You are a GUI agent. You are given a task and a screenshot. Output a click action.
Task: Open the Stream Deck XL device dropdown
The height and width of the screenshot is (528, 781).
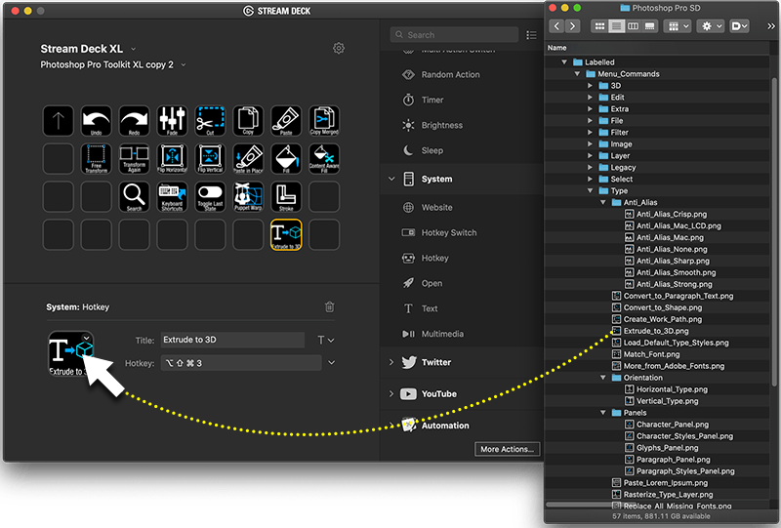coord(133,49)
